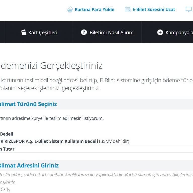Open the Kartına Para Yükle link
Image resolution: width=193 pixels, height=193 pixels.
94,9
